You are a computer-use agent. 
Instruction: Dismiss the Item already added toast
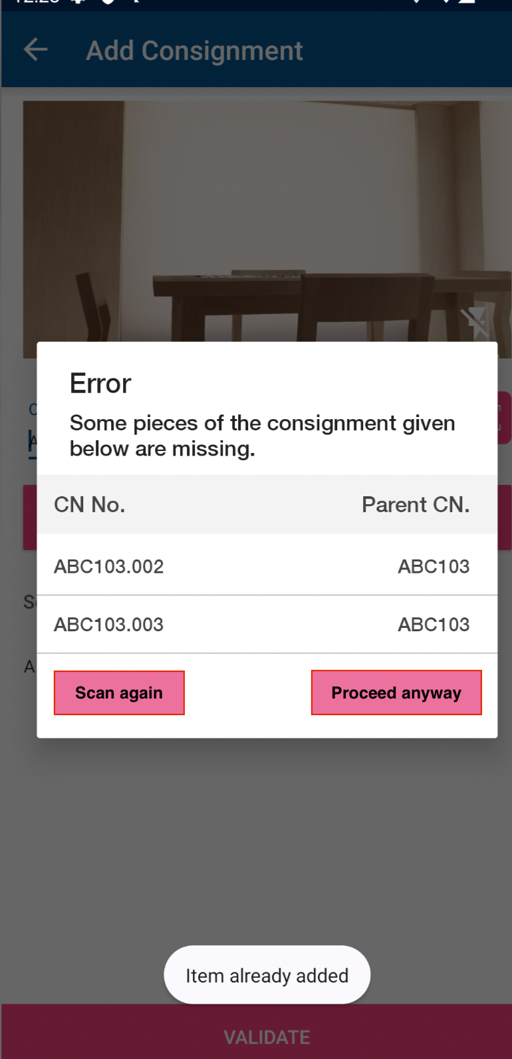coord(267,975)
